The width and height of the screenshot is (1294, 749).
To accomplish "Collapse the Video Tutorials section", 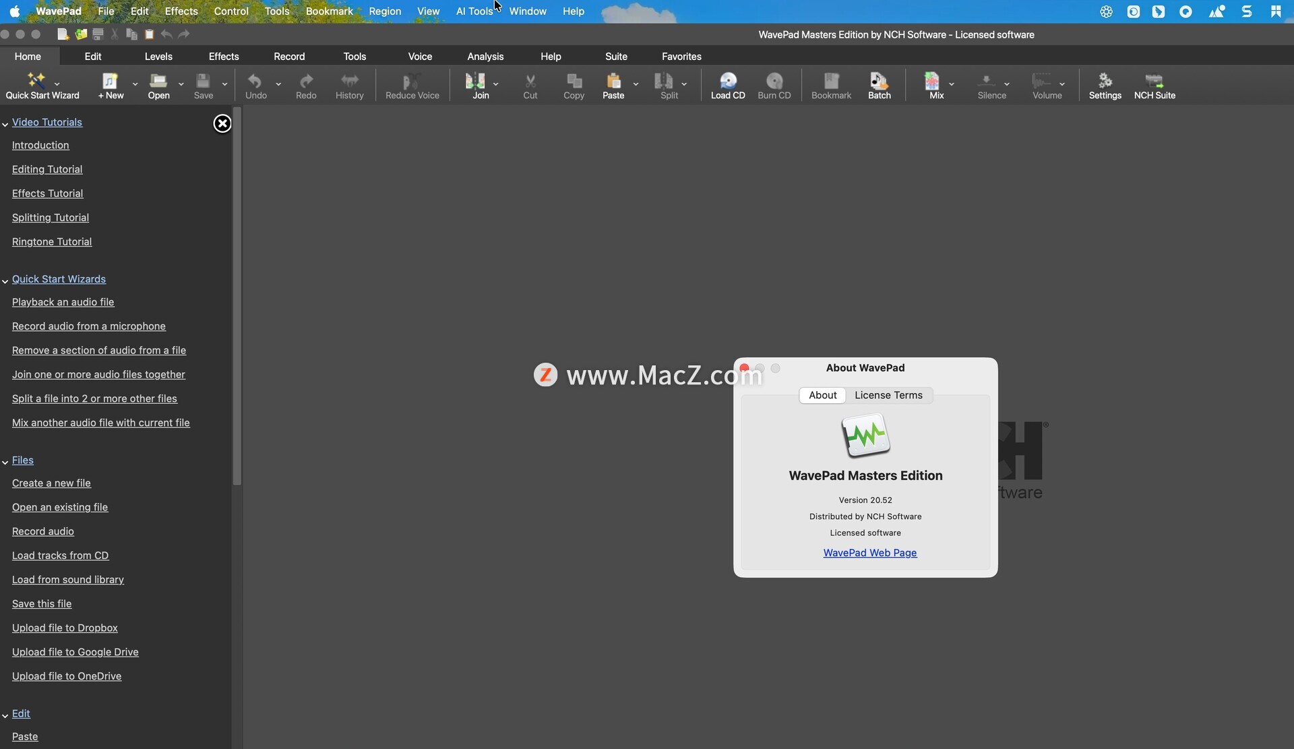I will [5, 124].
